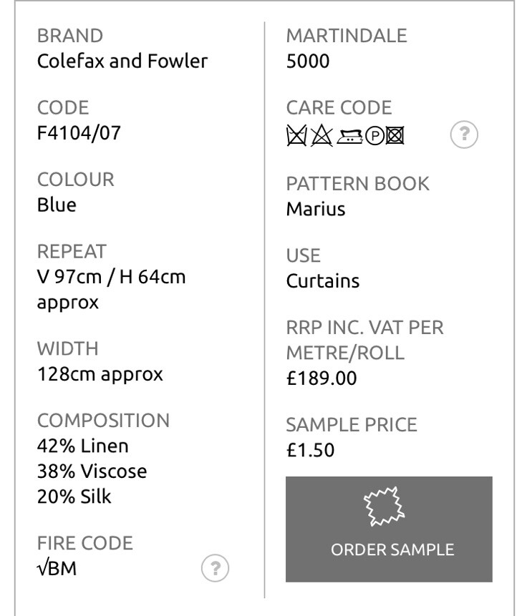Click the £189.00 RRP price
The image size is (527, 616).
tap(321, 378)
